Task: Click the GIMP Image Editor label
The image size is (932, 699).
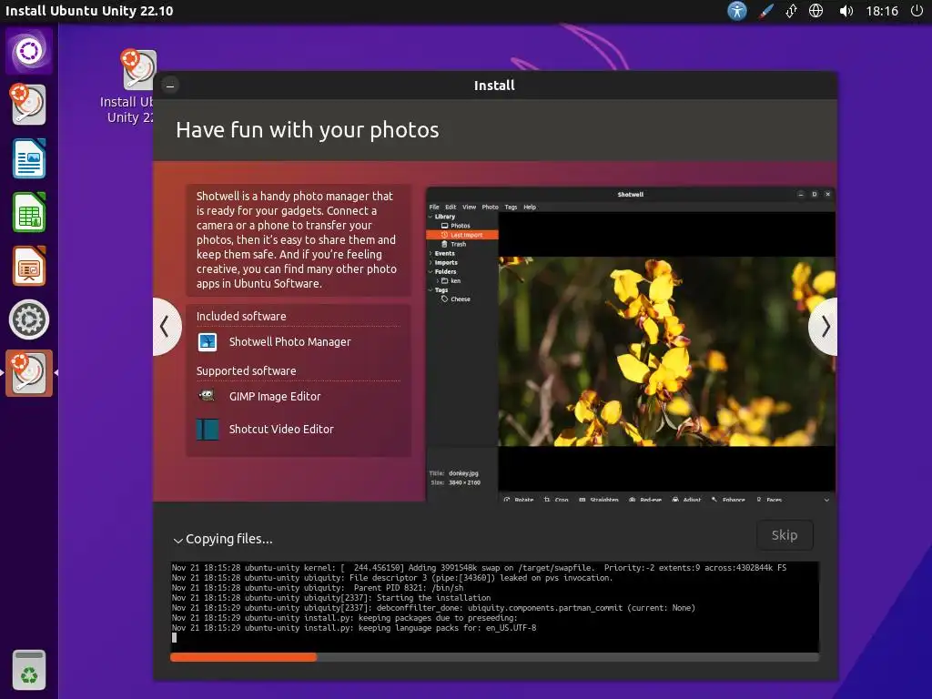Action: point(275,397)
